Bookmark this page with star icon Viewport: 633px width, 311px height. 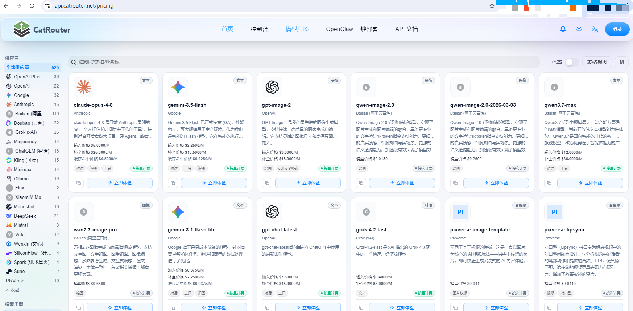point(492,6)
